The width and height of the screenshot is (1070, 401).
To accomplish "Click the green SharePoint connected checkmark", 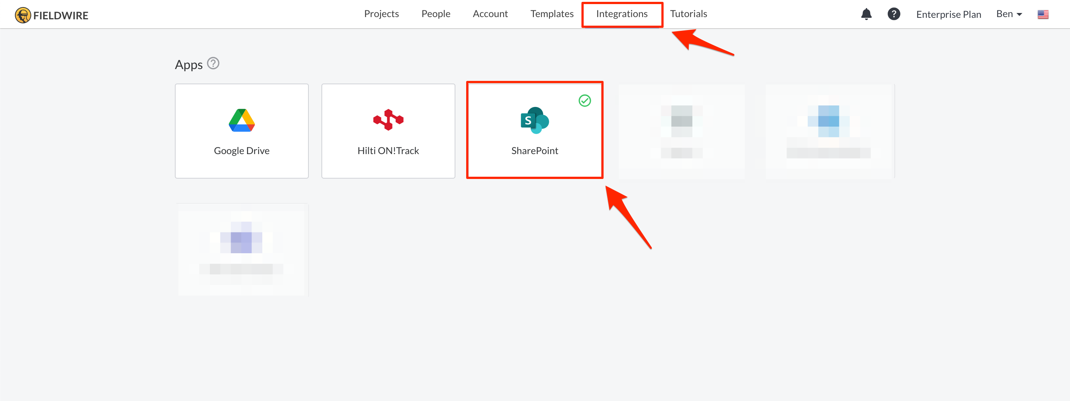I will [584, 101].
